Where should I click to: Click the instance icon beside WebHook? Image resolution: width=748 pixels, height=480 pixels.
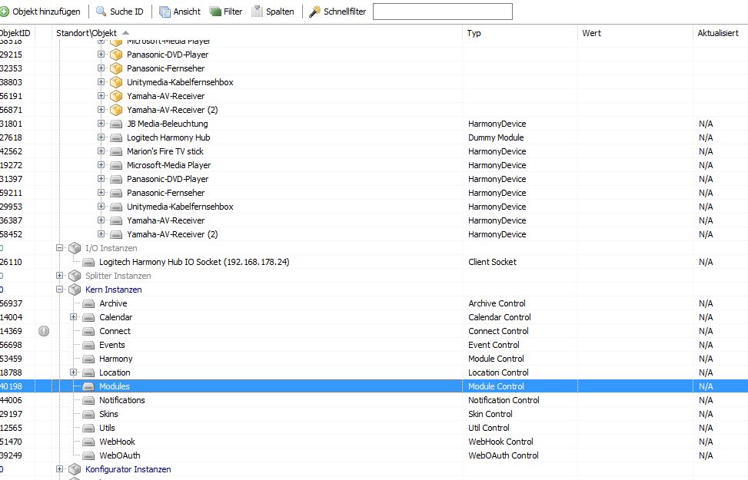point(88,442)
